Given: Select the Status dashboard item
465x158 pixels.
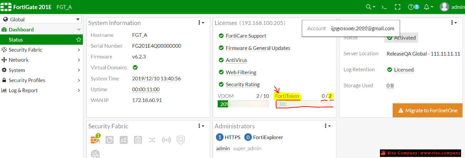Looking at the screenshot, I should (41, 40).
